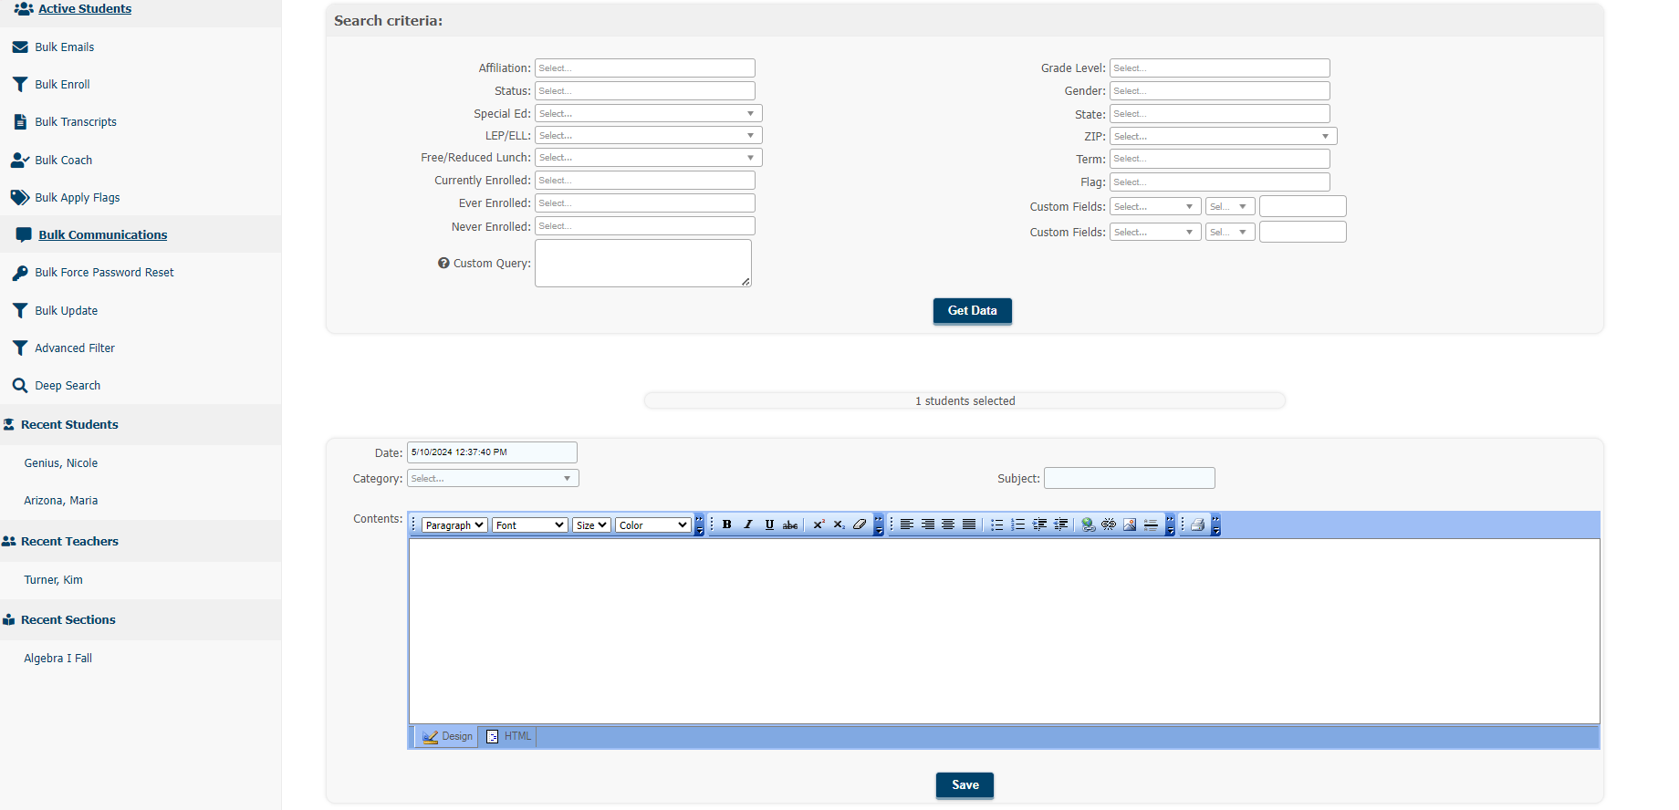Open recent student Arizona, Maria
Screen dimensions: 1679x810
pos(61,501)
